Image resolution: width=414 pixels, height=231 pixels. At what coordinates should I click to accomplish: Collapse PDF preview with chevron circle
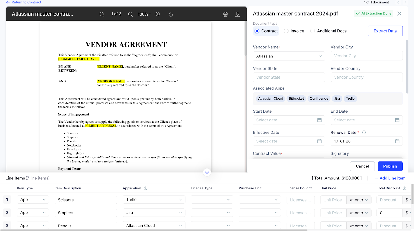pos(207,172)
